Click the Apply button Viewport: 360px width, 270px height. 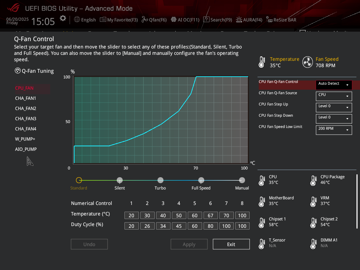[x=189, y=244]
